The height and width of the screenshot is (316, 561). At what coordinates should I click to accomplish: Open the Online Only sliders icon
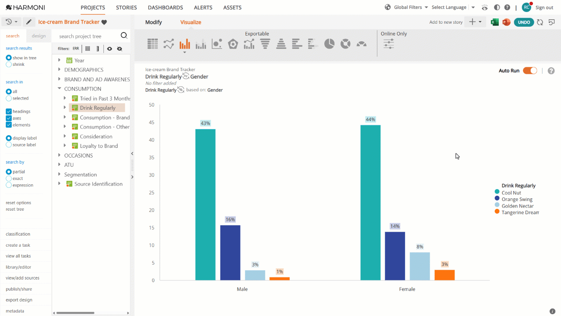[389, 43]
